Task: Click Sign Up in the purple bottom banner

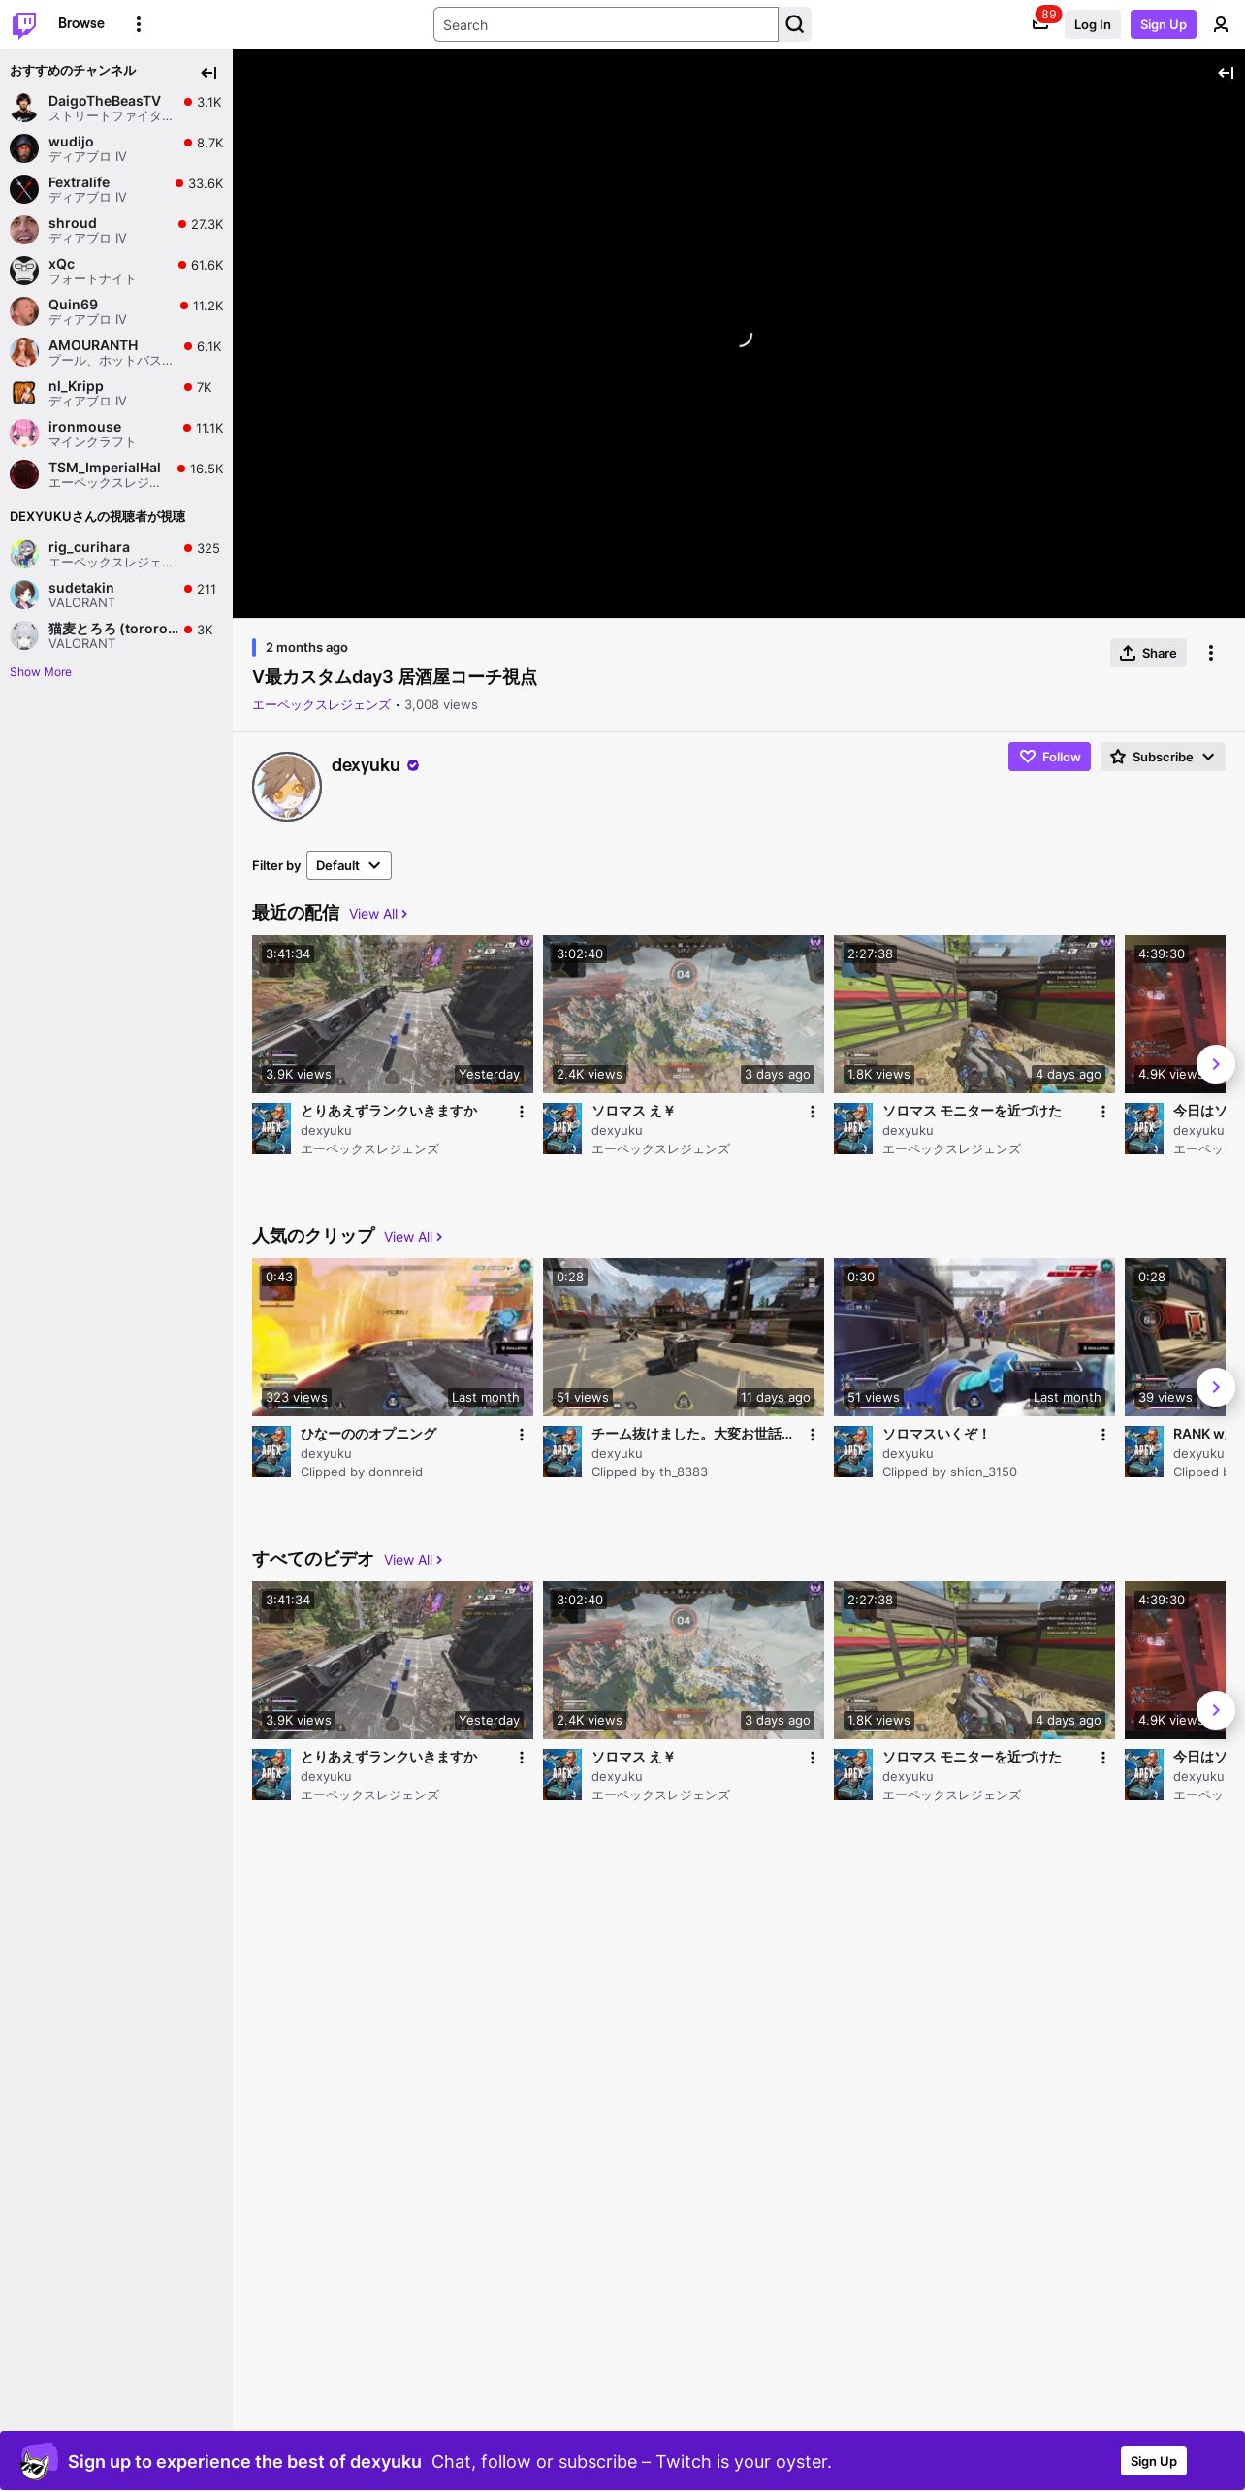Action: tap(1154, 2461)
